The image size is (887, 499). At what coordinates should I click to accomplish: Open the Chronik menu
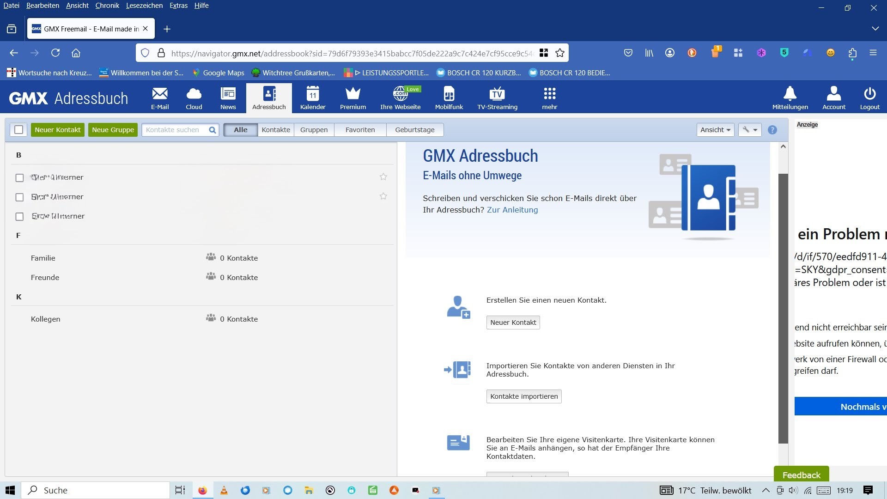tap(107, 6)
